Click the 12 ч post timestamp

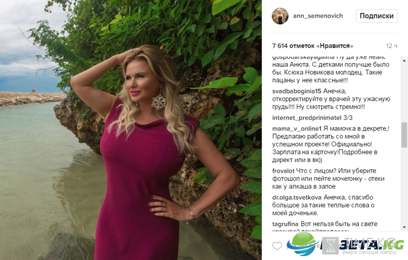click(391, 46)
